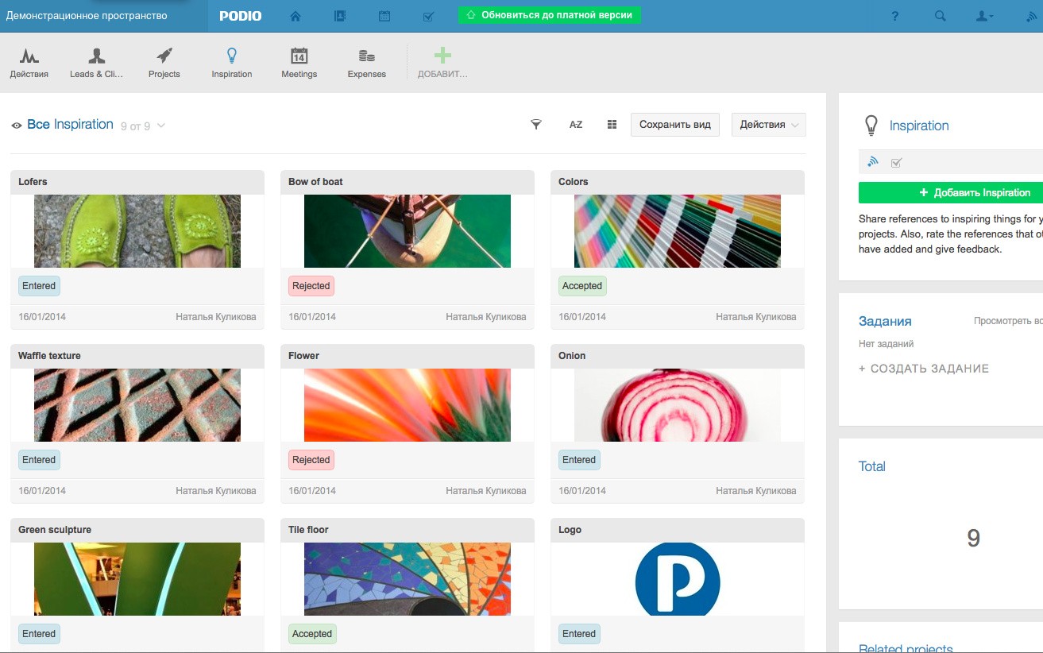This screenshot has height=653, width=1043.
Task: Open the filter funnel icon
Action: (x=536, y=125)
